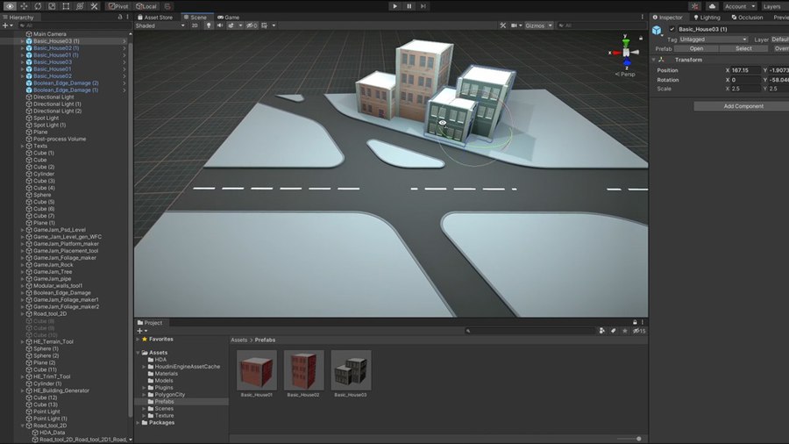Toggle the scene gizmo rotation lock
Screen dimensions: 789x444
coord(641,38)
